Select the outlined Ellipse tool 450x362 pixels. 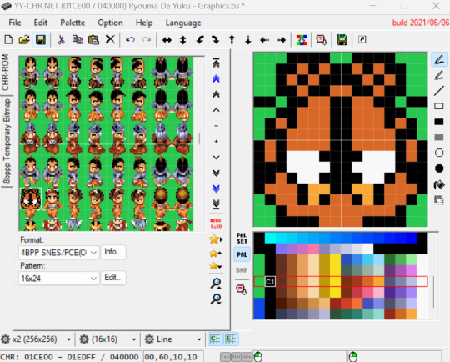pyautogui.click(x=439, y=153)
